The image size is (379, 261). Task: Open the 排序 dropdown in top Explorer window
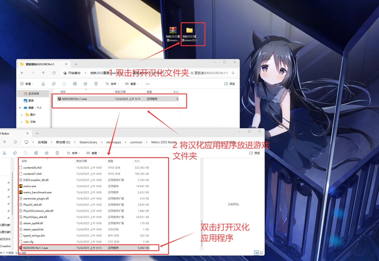[113, 84]
